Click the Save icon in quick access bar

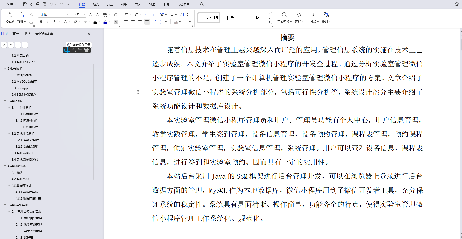pos(25,4)
